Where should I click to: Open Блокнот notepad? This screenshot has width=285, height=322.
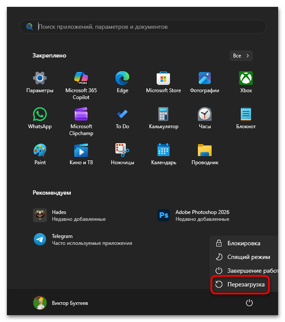coord(246,118)
